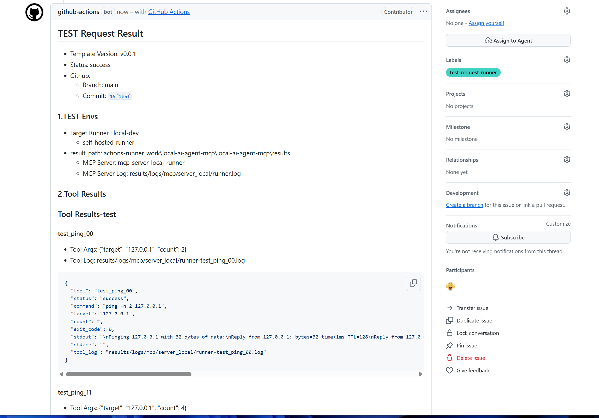Click the github-actions bot avatar
The height and width of the screenshot is (418, 599).
34,12
